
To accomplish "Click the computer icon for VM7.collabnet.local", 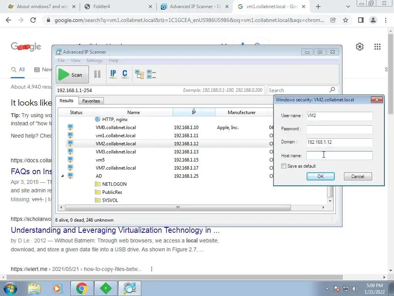I will 70,168.
